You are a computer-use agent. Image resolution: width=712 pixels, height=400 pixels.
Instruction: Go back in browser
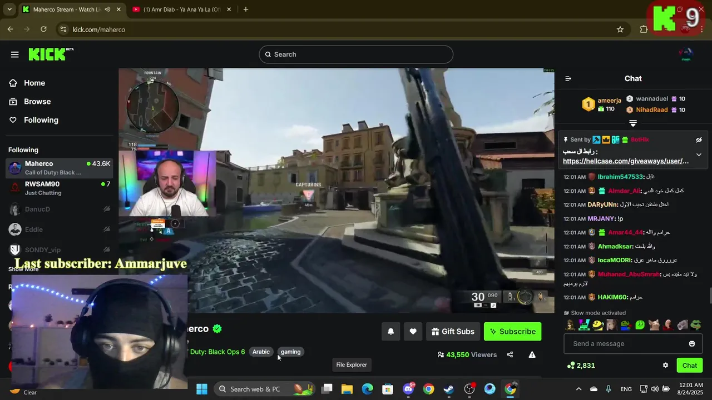pyautogui.click(x=10, y=29)
